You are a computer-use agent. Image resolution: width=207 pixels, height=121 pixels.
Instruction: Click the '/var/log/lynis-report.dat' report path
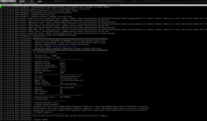point(72,80)
